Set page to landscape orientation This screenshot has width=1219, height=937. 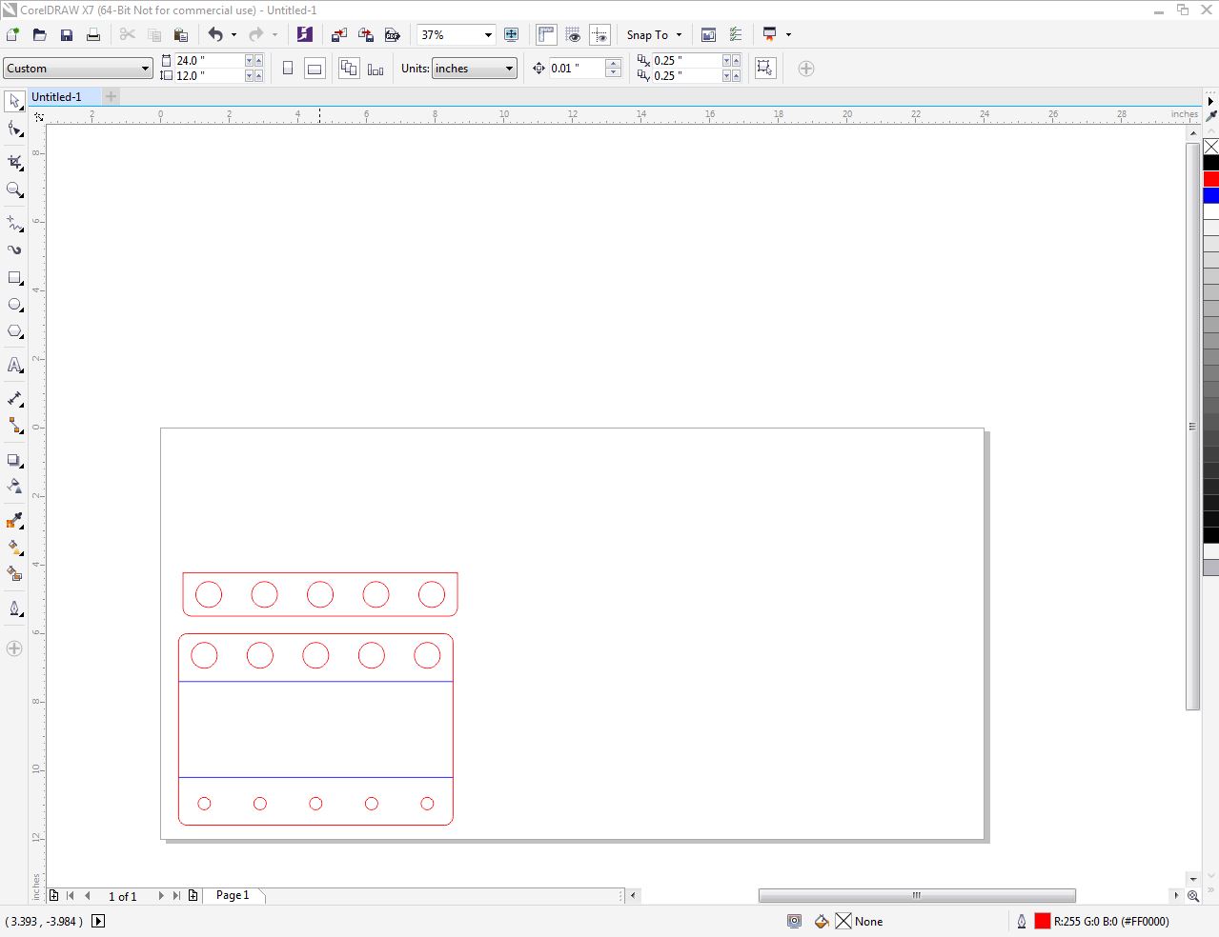point(315,69)
